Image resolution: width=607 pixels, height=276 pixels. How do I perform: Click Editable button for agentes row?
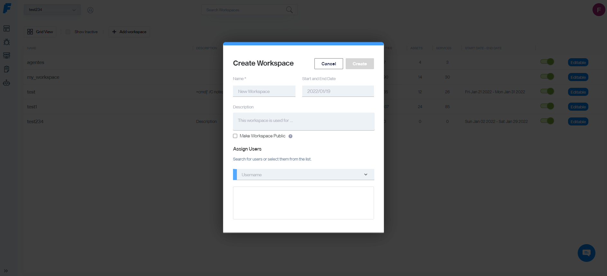tap(578, 62)
